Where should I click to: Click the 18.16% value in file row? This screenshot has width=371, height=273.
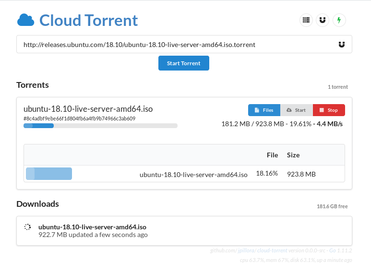point(267,173)
